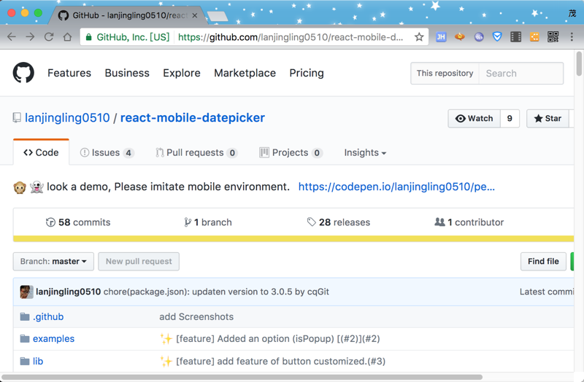Go to the browser home page
This screenshot has height=382, width=584.
point(67,37)
